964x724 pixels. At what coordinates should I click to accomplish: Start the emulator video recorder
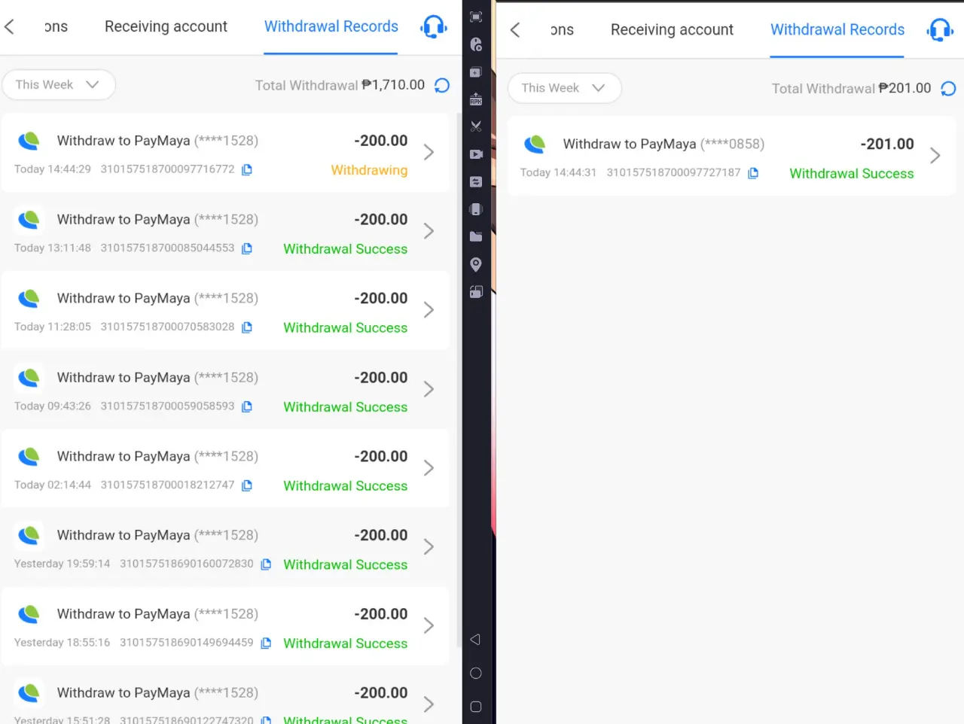click(x=476, y=154)
